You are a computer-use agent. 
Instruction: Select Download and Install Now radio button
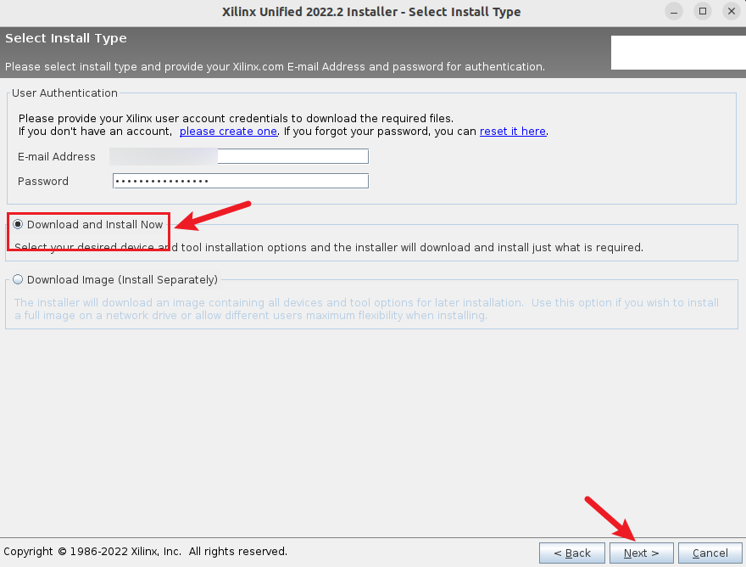[18, 224]
